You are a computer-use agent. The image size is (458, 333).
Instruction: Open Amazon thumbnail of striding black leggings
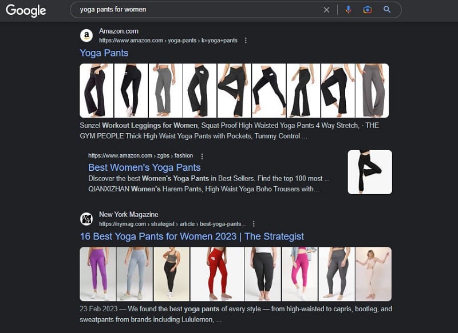click(269, 91)
